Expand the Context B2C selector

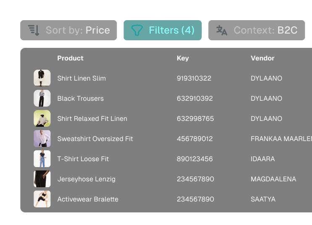point(257,30)
